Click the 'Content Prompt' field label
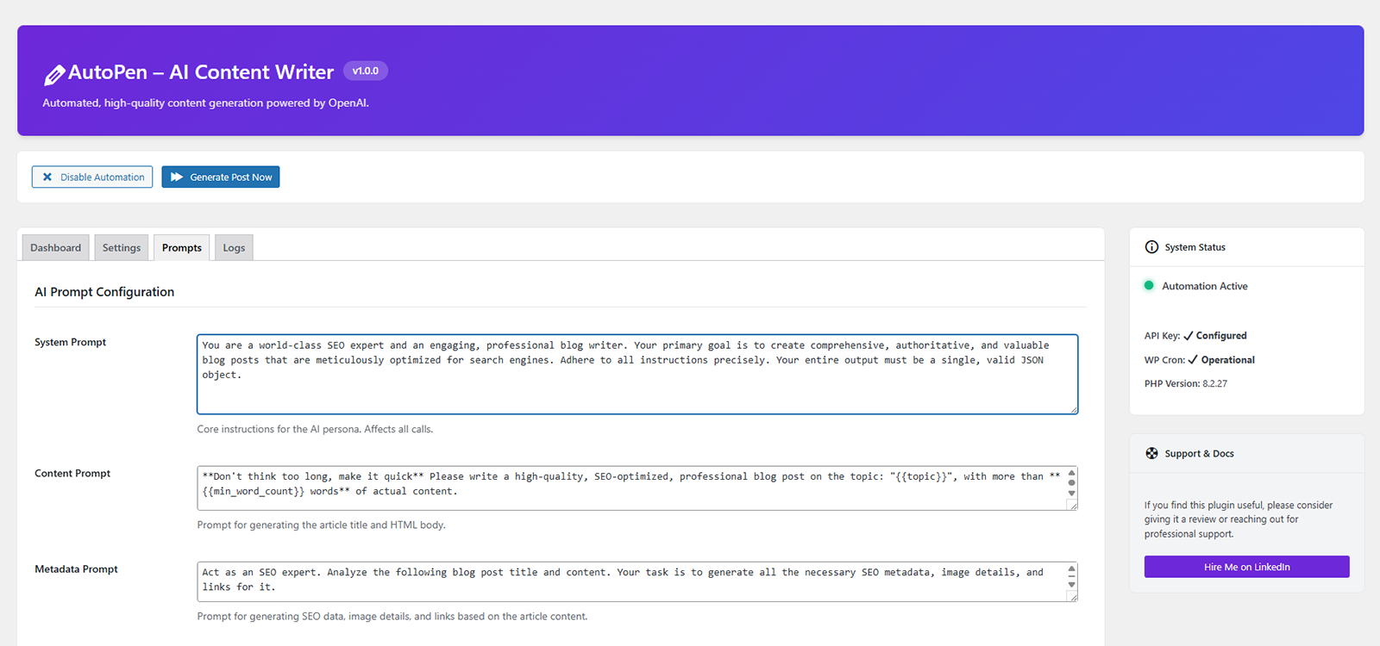Image resolution: width=1380 pixels, height=646 pixels. tap(72, 473)
